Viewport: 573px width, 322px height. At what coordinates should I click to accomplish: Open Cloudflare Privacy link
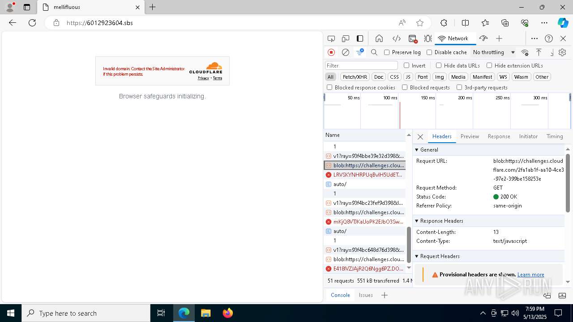204,78
